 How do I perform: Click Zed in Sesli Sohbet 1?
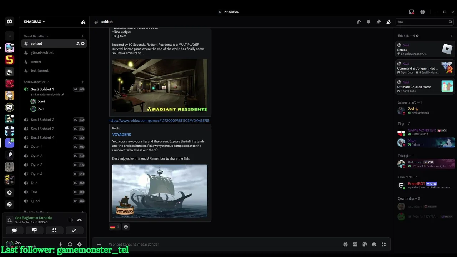[57, 109]
